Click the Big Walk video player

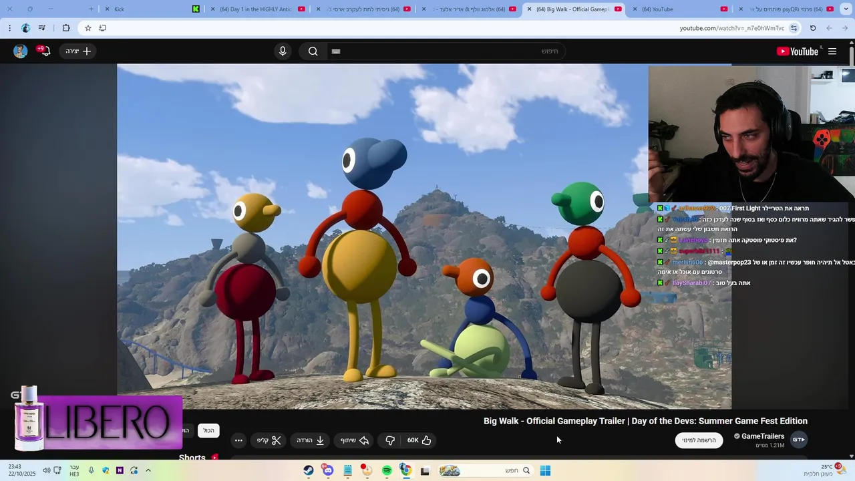[x=424, y=236]
